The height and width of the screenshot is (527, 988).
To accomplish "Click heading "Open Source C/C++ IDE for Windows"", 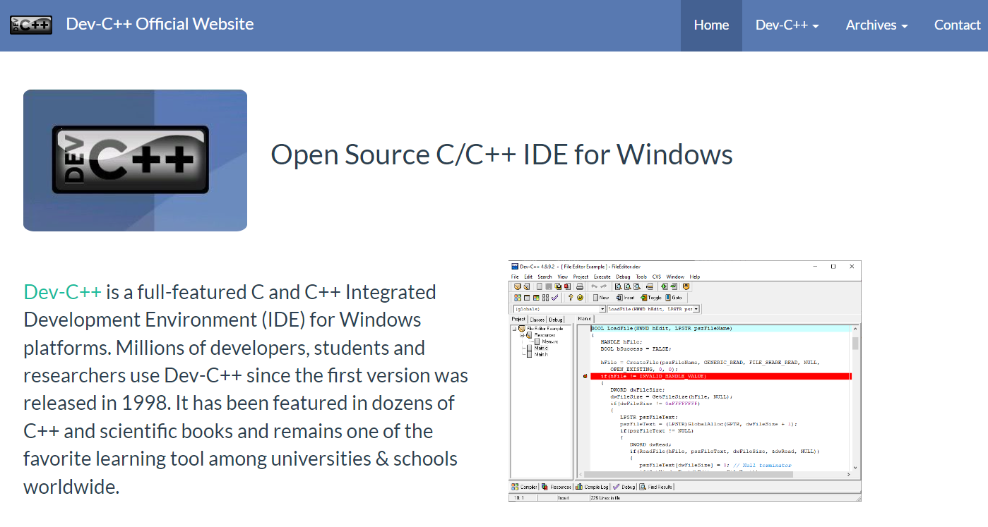I will click(x=501, y=155).
